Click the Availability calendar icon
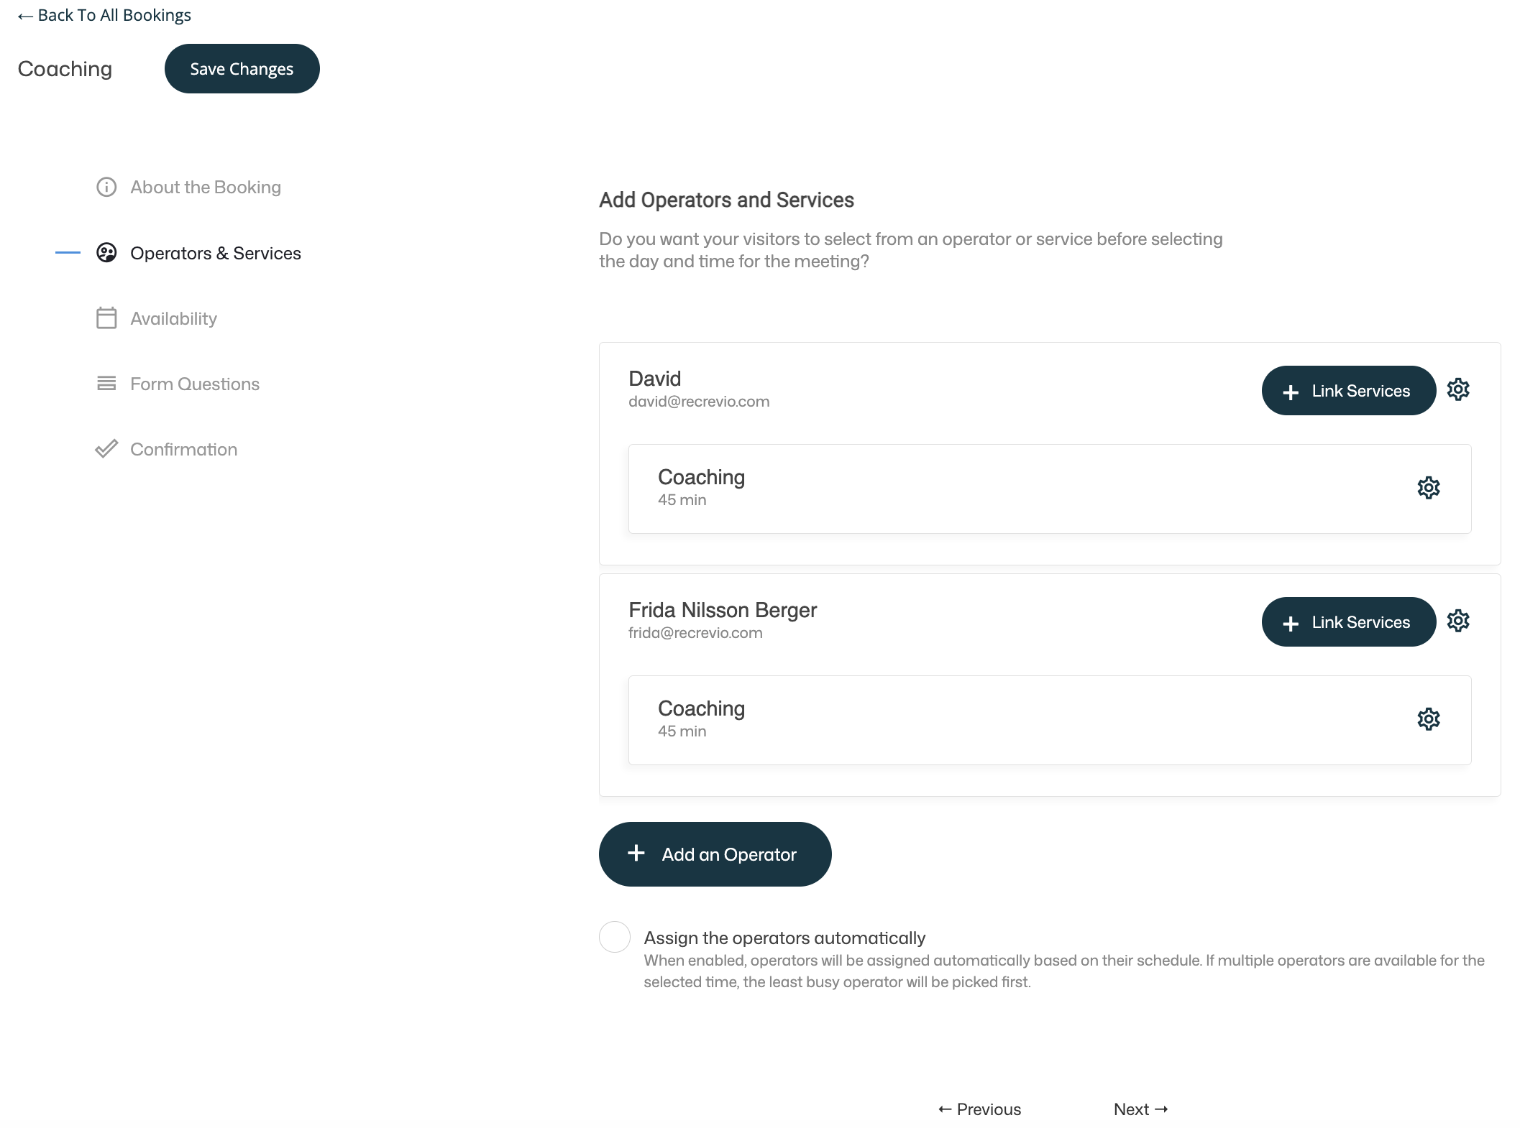Screen dimensions: 1520x1128 coord(106,318)
